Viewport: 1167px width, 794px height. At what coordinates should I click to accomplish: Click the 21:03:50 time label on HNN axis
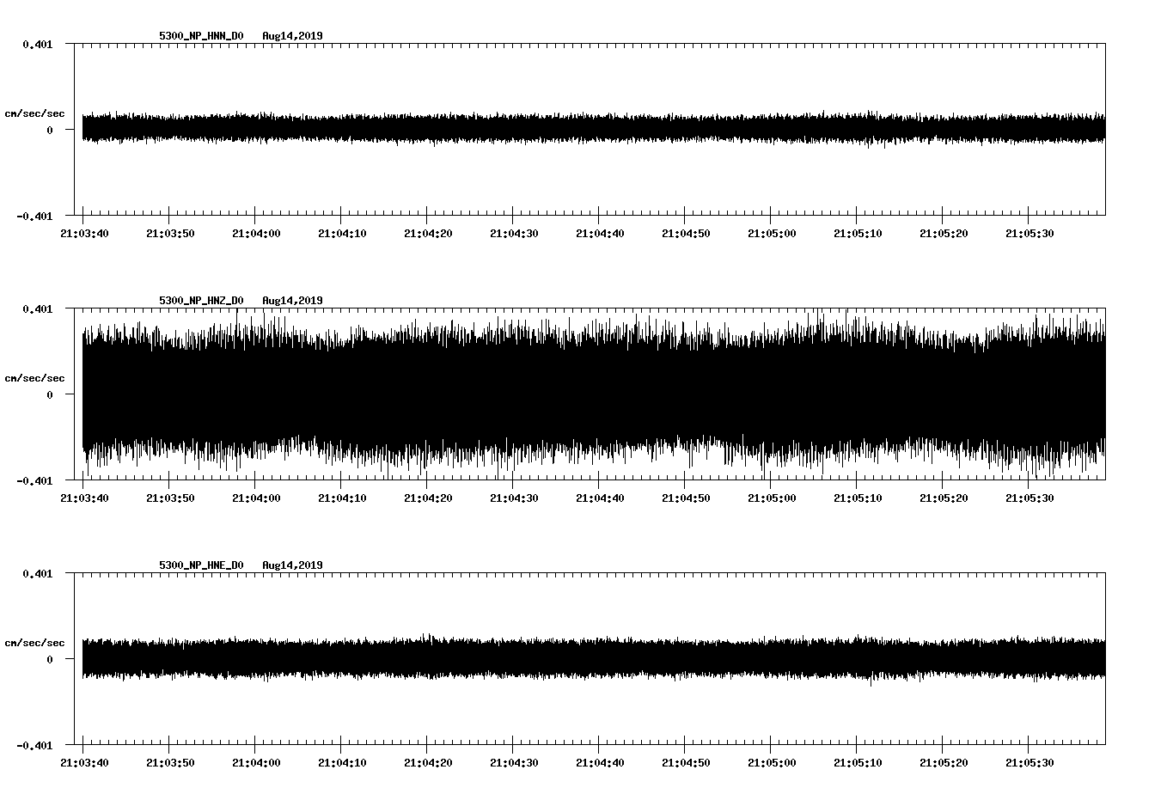point(170,234)
